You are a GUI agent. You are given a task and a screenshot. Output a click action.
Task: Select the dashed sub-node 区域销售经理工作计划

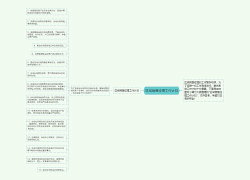pyautogui.click(x=126, y=90)
